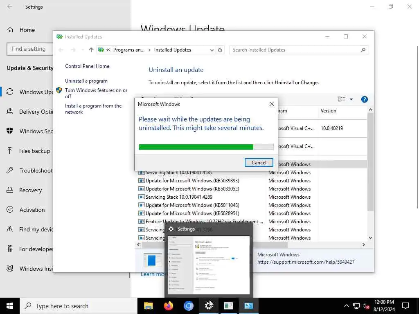
Task: Close the Microsoft Windows uninstall dialog
Action: coord(272,104)
